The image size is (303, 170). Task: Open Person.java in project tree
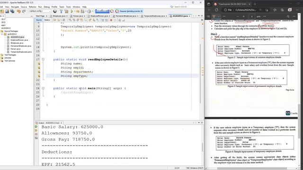[x=16, y=49]
